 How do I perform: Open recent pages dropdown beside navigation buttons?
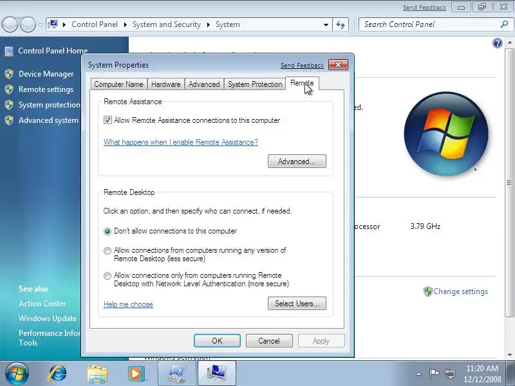[41, 24]
